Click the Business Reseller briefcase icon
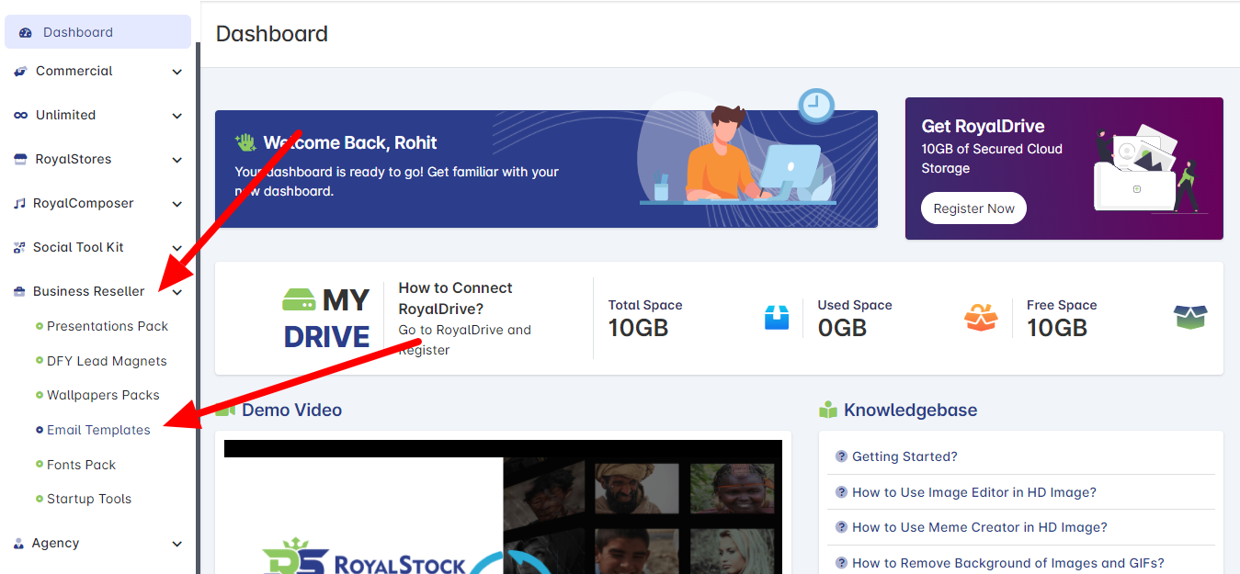1240x574 pixels. tap(19, 292)
